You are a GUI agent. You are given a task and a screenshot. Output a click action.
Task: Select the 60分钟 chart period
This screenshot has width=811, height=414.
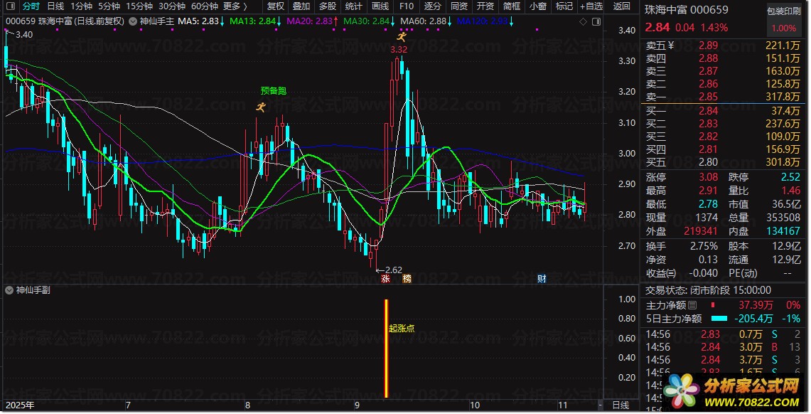pos(204,6)
